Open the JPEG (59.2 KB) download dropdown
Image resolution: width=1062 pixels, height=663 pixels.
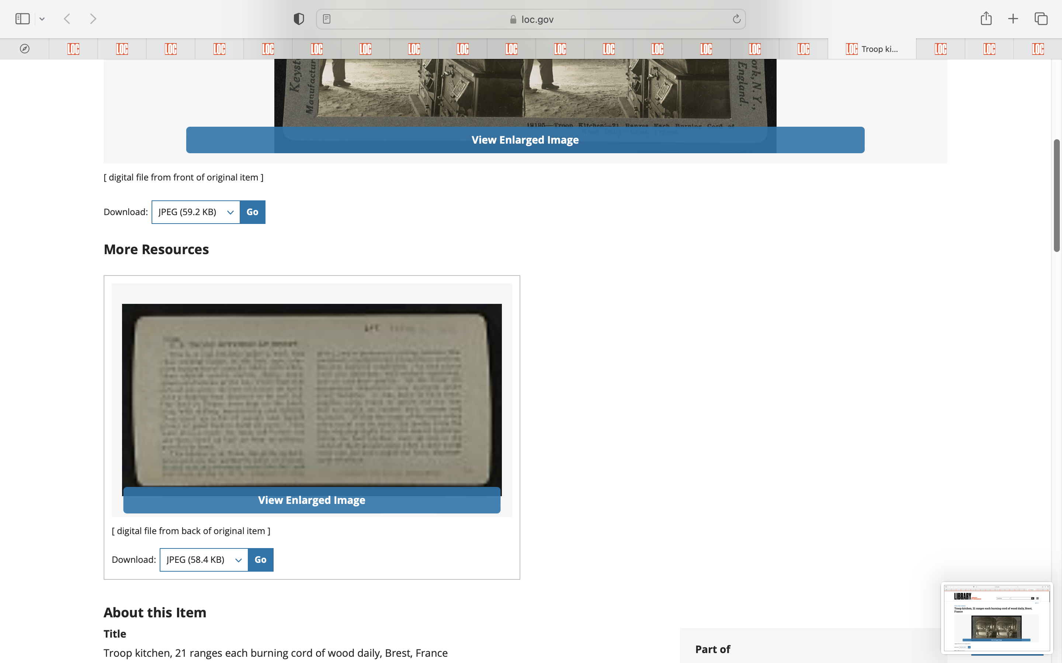tap(196, 212)
